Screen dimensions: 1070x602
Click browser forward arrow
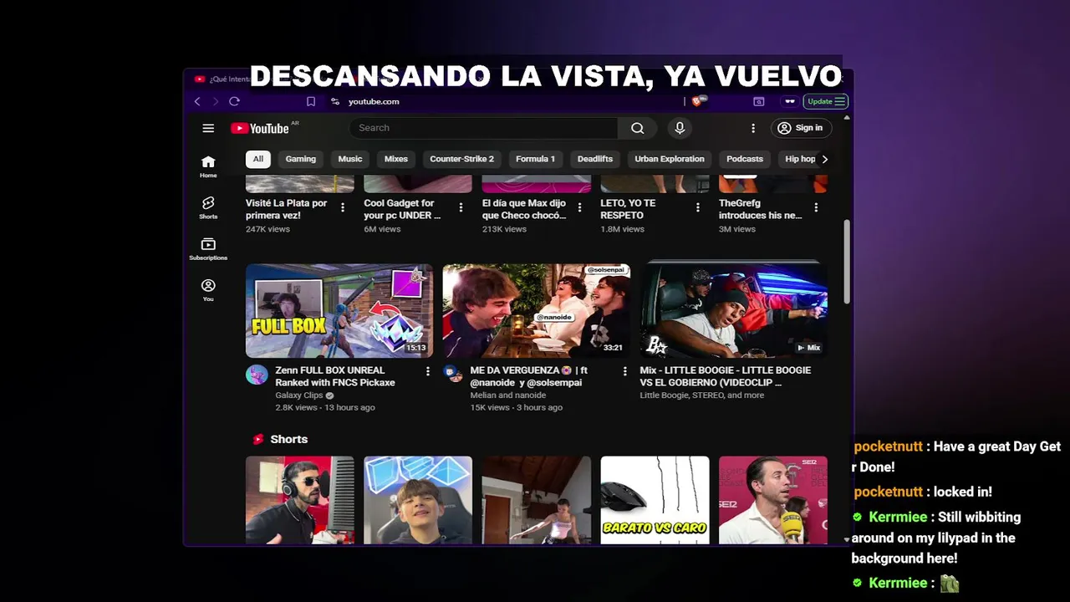216,101
